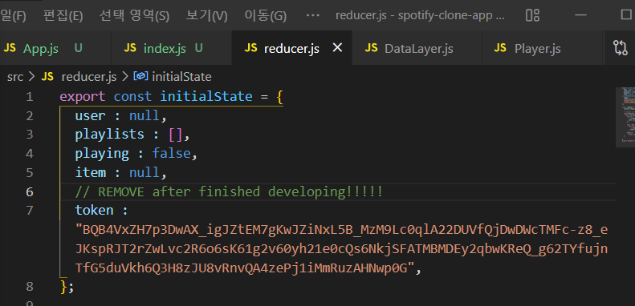The image size is (635, 306).
Task: Click the initialState breadcrumb symbol
Action: click(x=181, y=77)
